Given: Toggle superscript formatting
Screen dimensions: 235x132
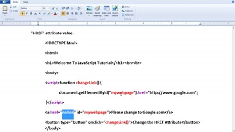Looking at the screenshot, I should pyautogui.click(x=44, y=14).
